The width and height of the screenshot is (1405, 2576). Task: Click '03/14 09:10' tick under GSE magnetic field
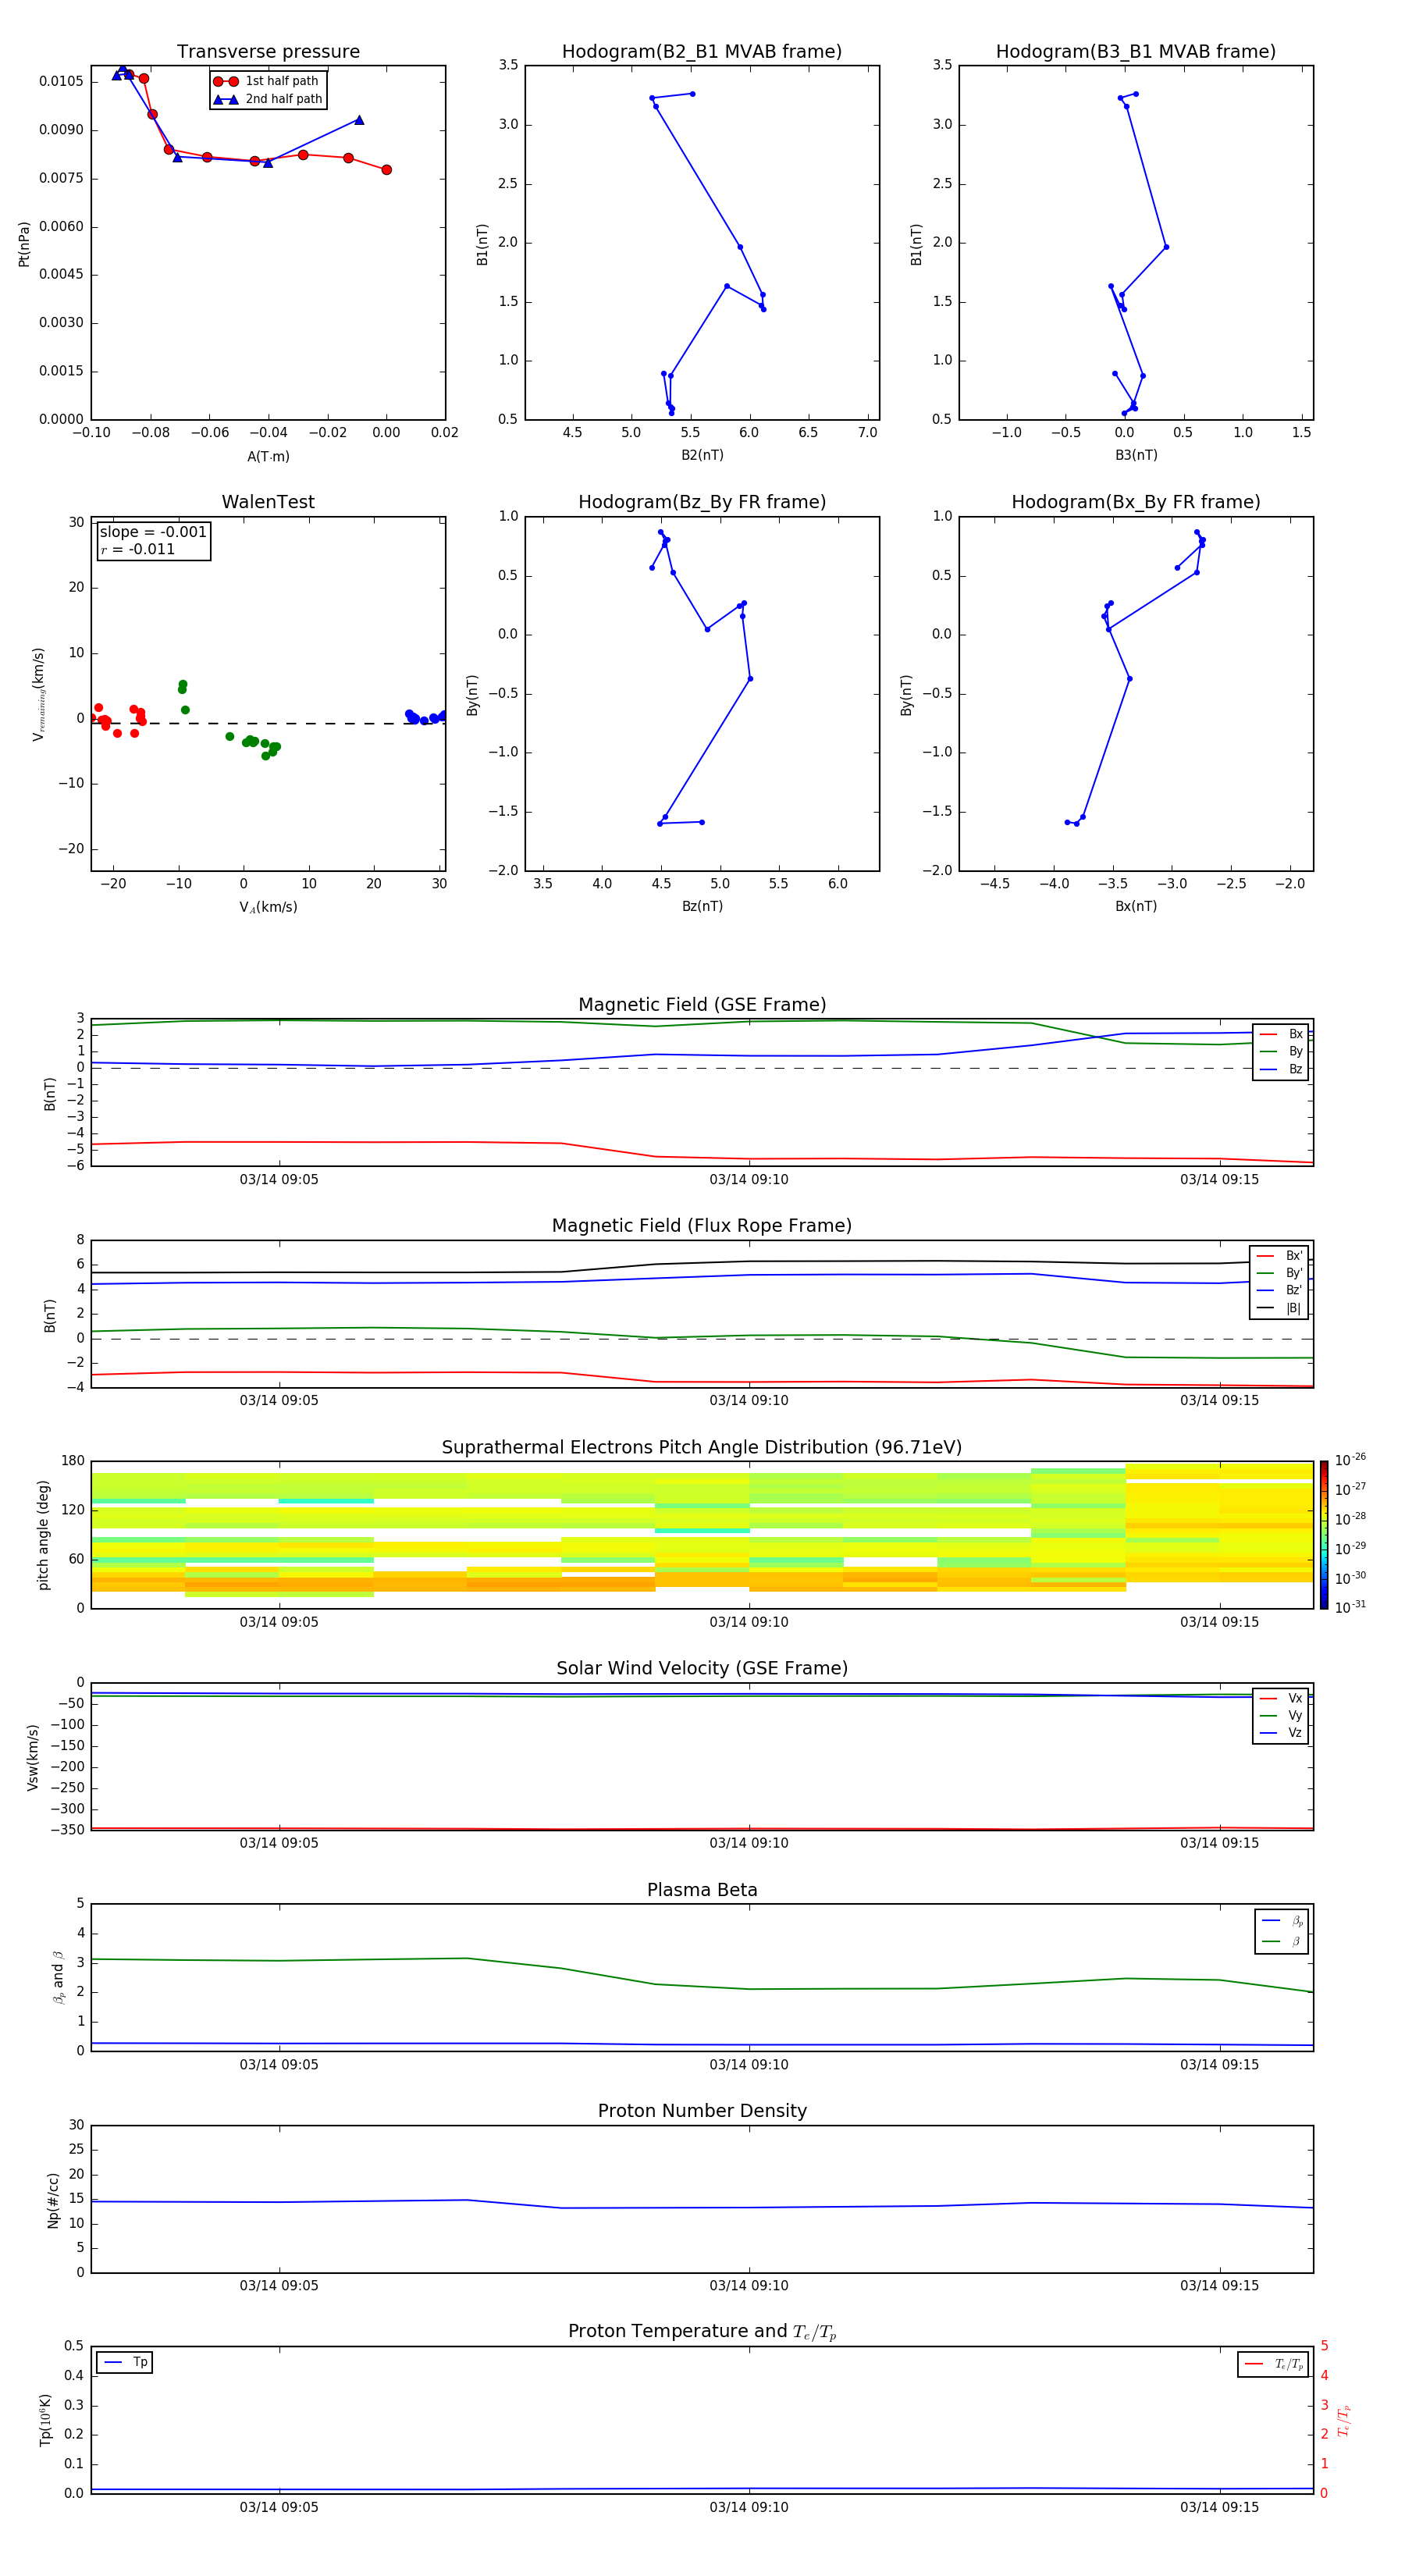[748, 1179]
